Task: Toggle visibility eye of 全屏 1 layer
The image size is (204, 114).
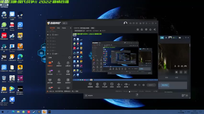Action: pyautogui.click(x=48, y=54)
